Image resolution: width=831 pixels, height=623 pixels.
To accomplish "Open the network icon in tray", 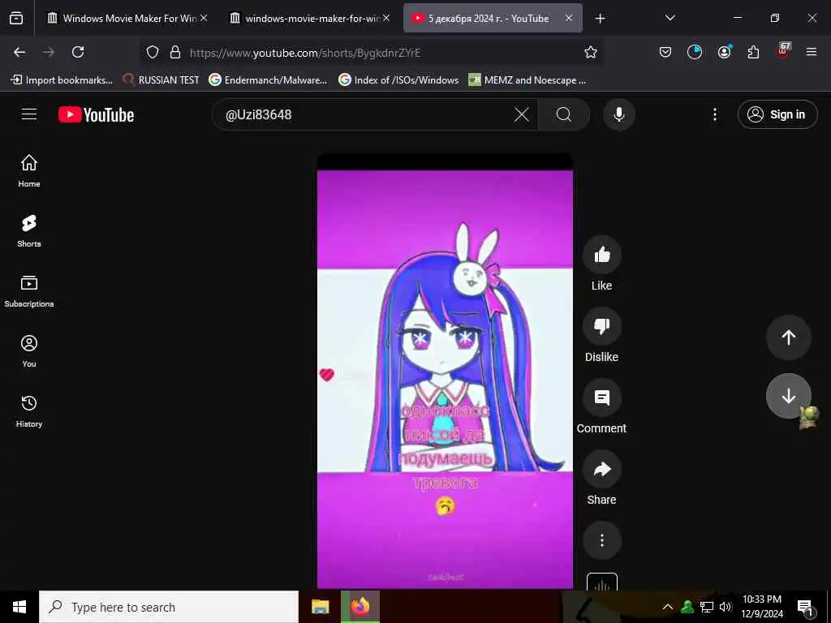I will [707, 607].
